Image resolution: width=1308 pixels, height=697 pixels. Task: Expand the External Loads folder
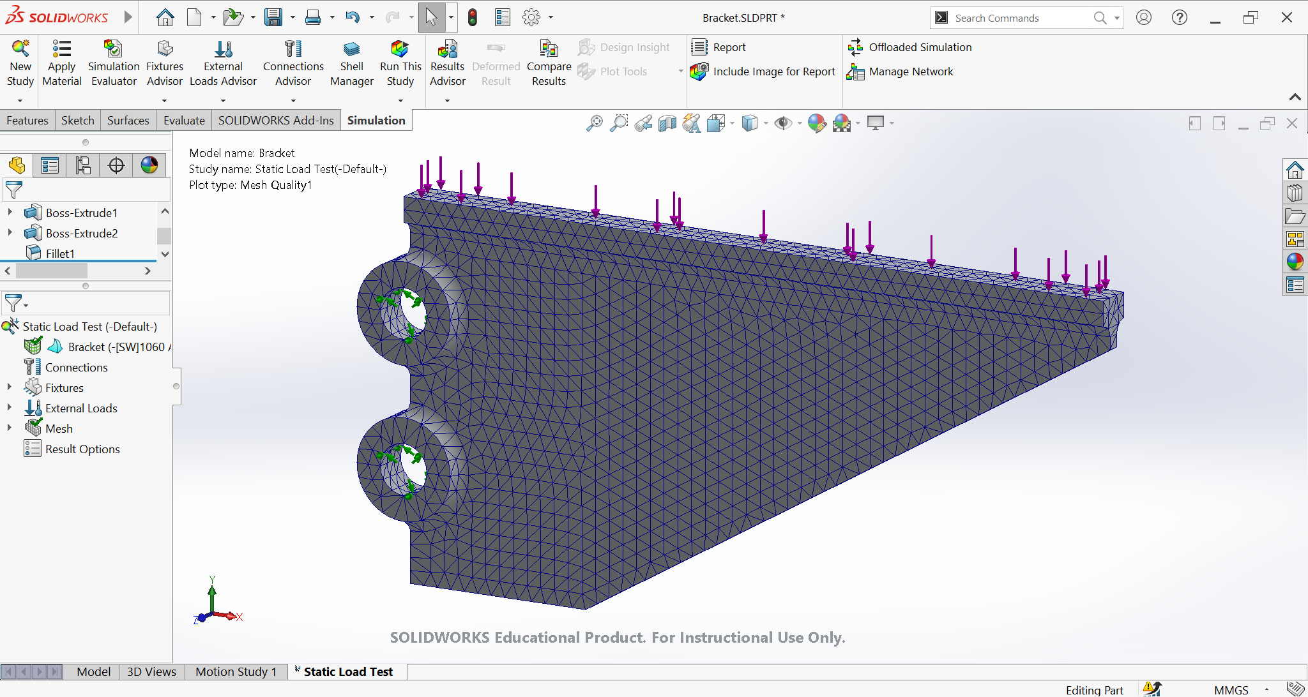(x=9, y=407)
